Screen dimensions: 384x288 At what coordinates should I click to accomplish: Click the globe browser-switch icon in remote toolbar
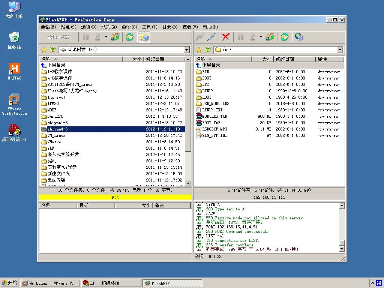coord(299,37)
